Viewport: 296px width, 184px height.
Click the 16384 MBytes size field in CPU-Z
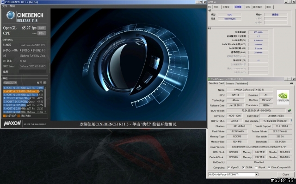[x=229, y=19]
